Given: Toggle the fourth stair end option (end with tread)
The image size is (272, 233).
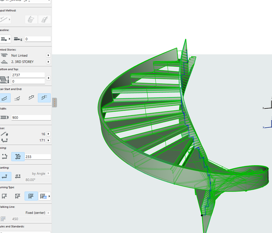Looking at the screenshot, I should pos(44,98).
